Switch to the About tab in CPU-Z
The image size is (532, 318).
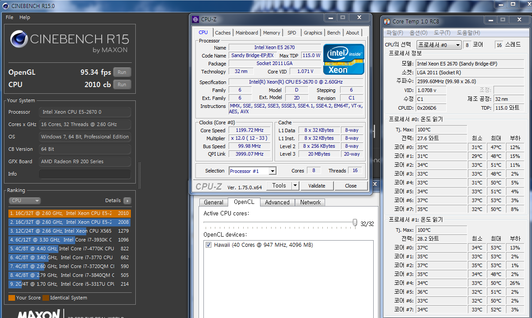(352, 33)
